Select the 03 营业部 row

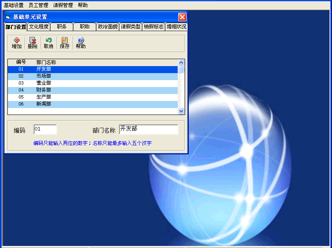(93, 83)
